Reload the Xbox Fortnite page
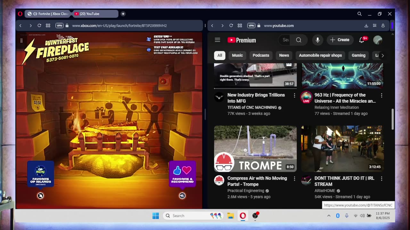 point(39,26)
